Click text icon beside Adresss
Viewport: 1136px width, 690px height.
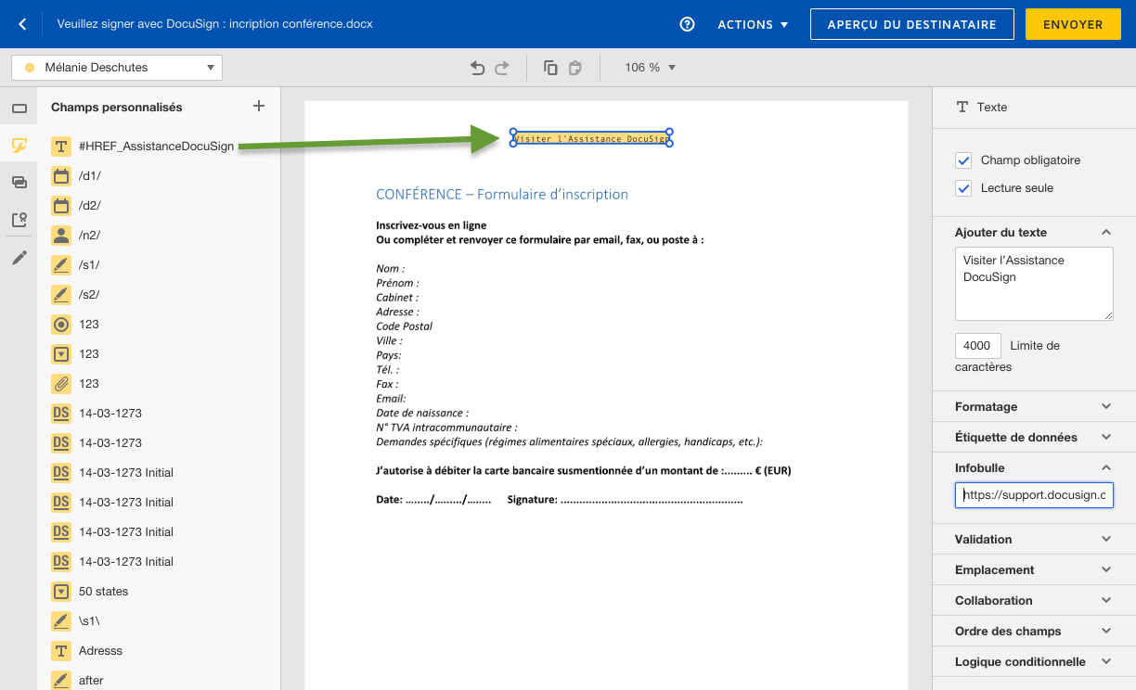(x=61, y=651)
